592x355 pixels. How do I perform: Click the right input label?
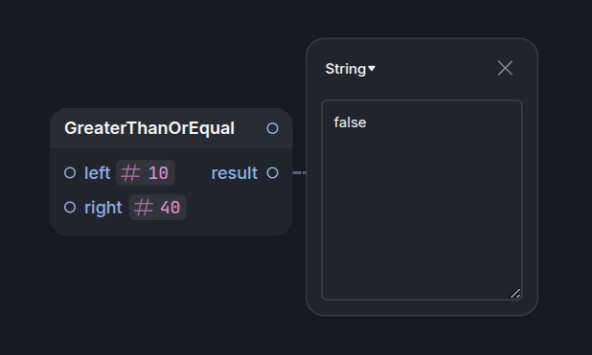[103, 209]
